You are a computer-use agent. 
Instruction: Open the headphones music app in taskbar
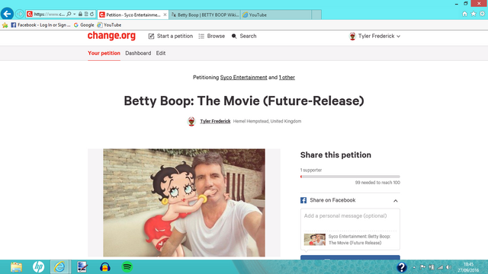click(105, 267)
